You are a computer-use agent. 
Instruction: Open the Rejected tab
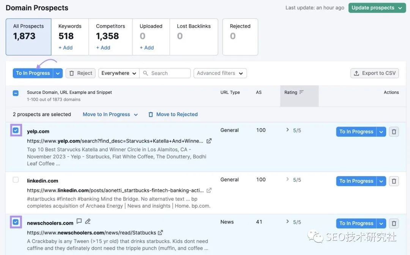click(240, 37)
